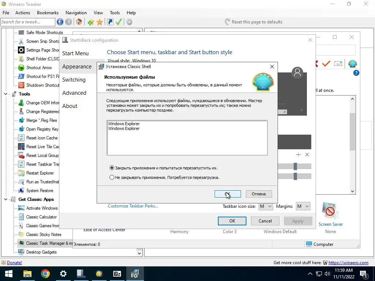This screenshot has width=375, height=281.
Task: Close the Classic Shell setup dialog
Action: pyautogui.click(x=272, y=67)
